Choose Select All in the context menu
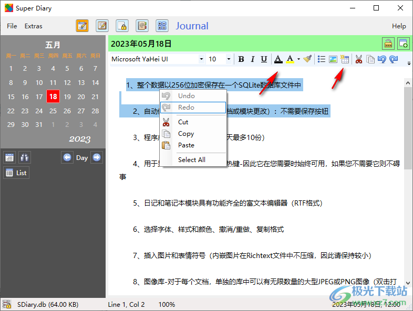Viewport: 413px width, 311px height. point(193,159)
